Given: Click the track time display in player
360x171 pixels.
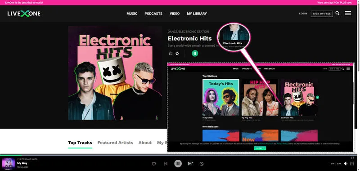Looking at the screenshot, I should pyautogui.click(x=336, y=164).
